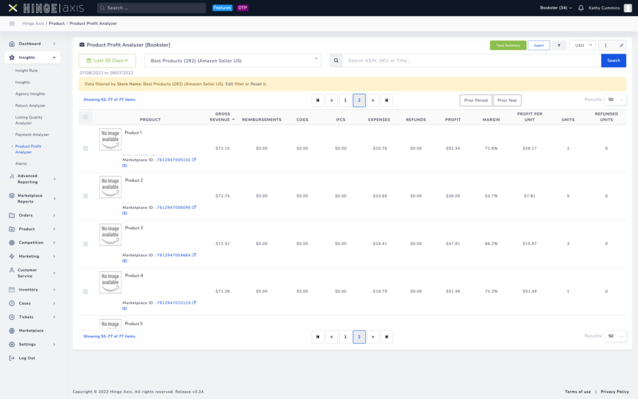Go to next page in bottom pagination

[373, 337]
